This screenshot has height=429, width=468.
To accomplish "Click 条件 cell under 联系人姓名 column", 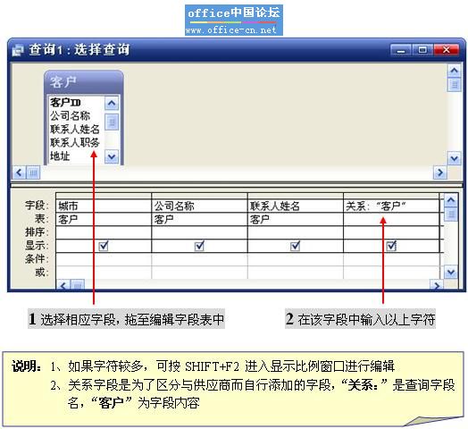I will [296, 259].
